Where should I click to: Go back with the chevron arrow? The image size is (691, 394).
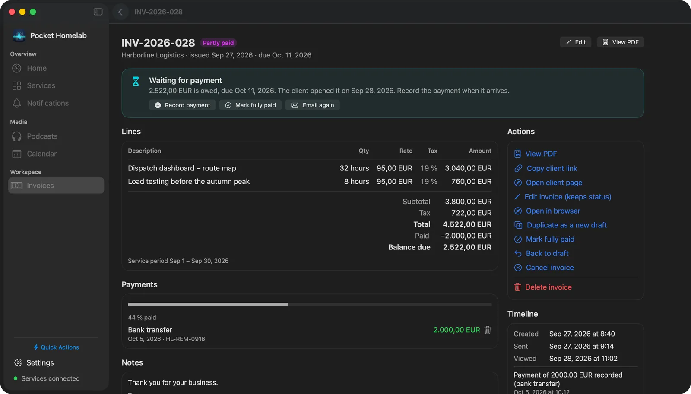(x=120, y=12)
